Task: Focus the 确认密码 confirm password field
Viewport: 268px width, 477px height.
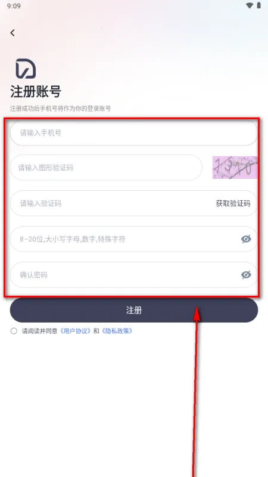Action: 134,275
